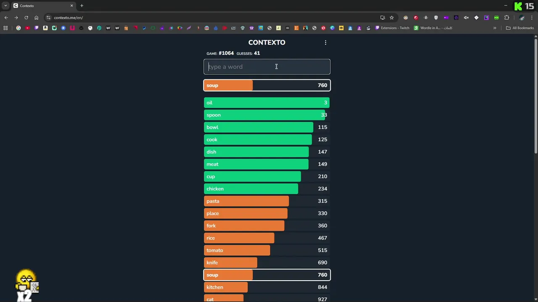Reload the Contexto page
Screen dimensions: 538x302
pyautogui.click(x=26, y=18)
